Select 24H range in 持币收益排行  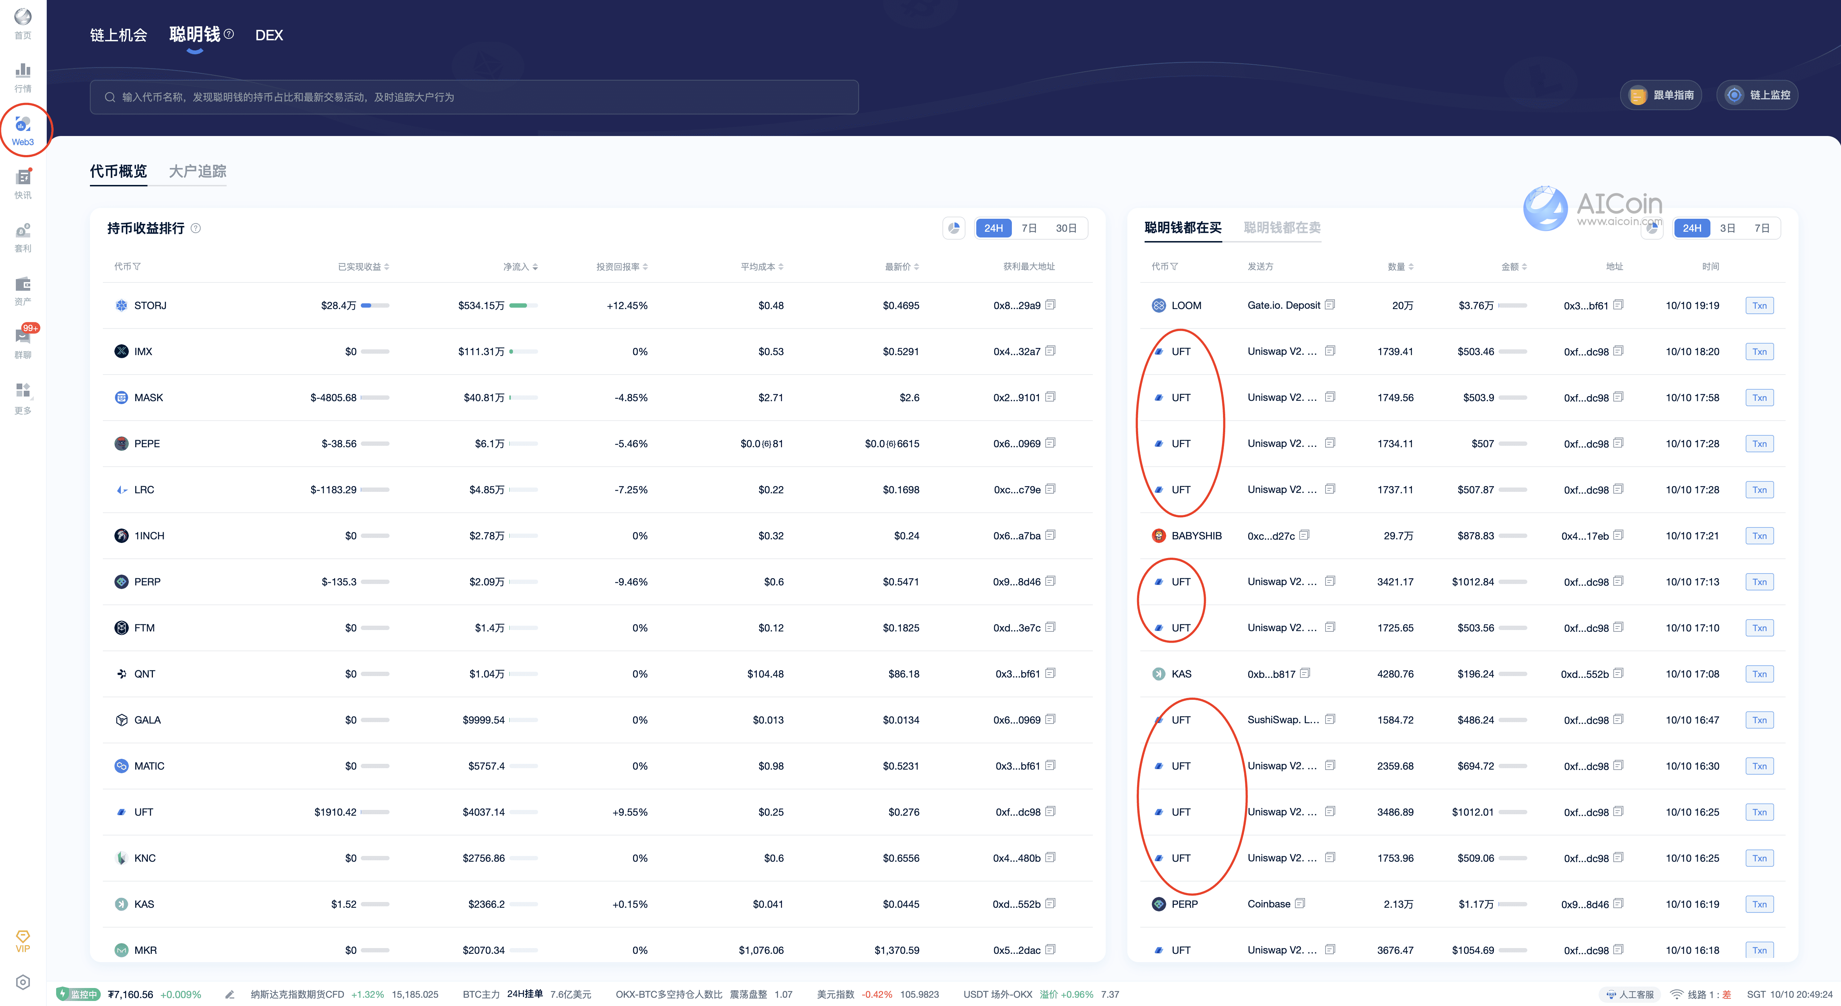pyautogui.click(x=994, y=228)
